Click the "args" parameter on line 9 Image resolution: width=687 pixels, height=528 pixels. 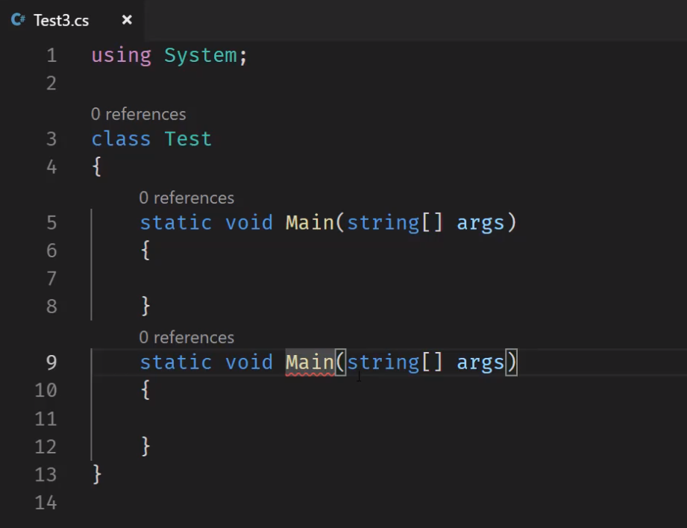tap(481, 362)
